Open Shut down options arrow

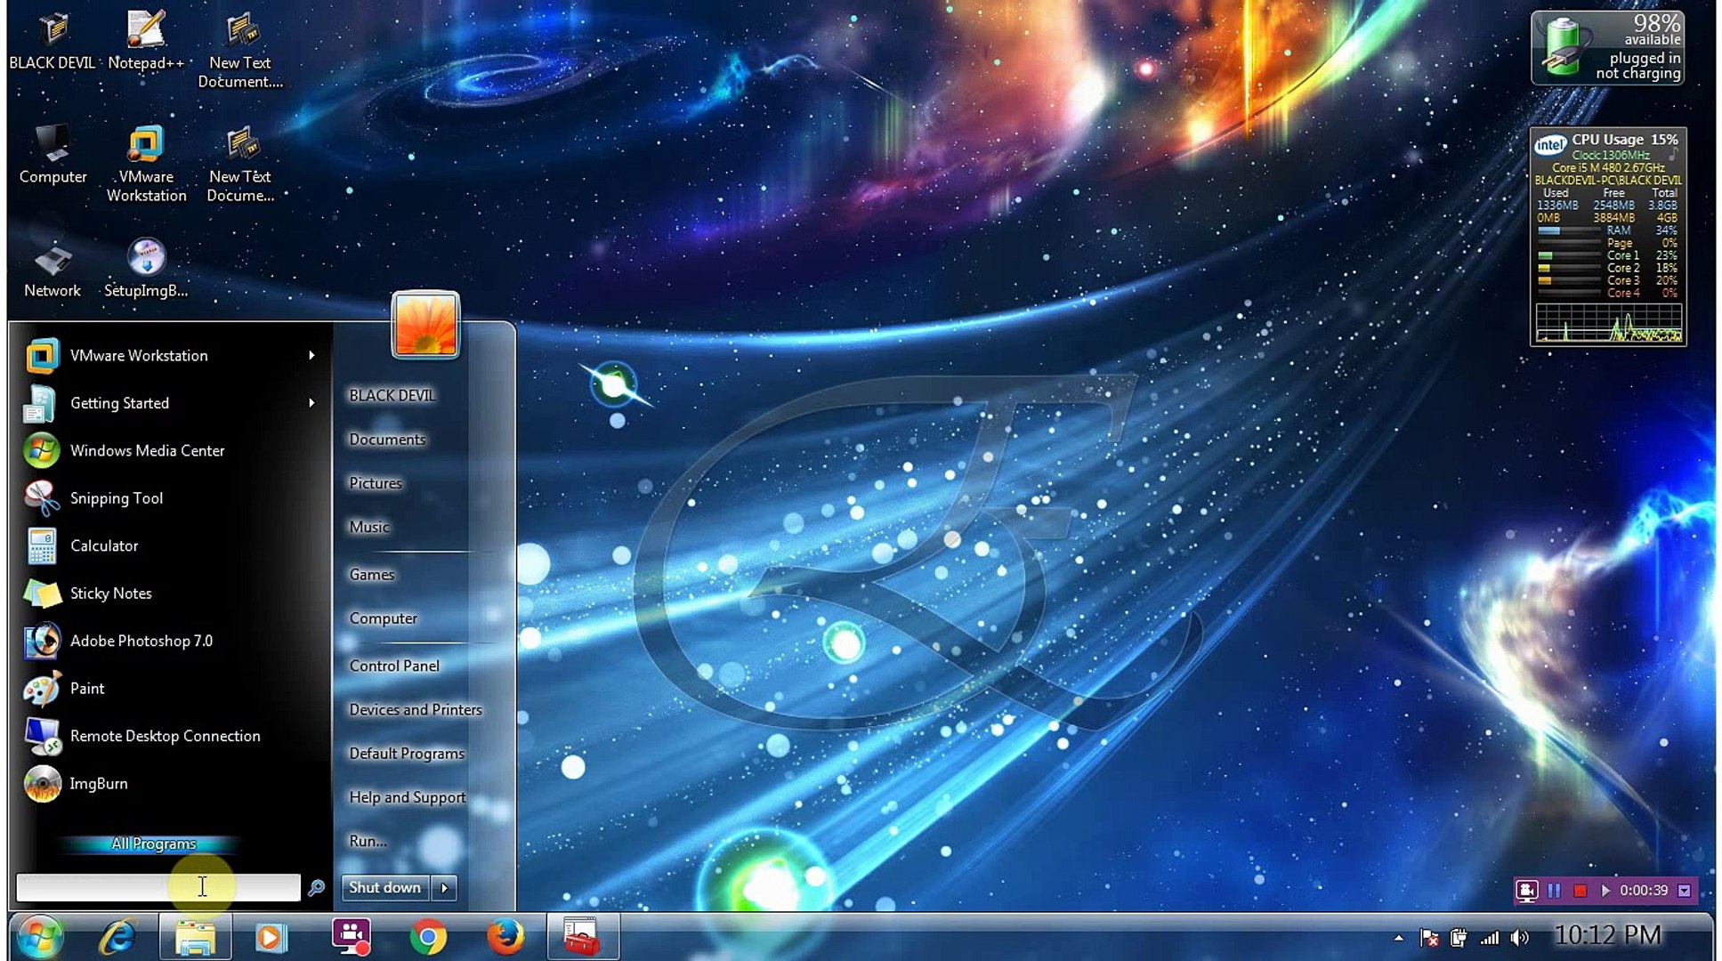444,888
